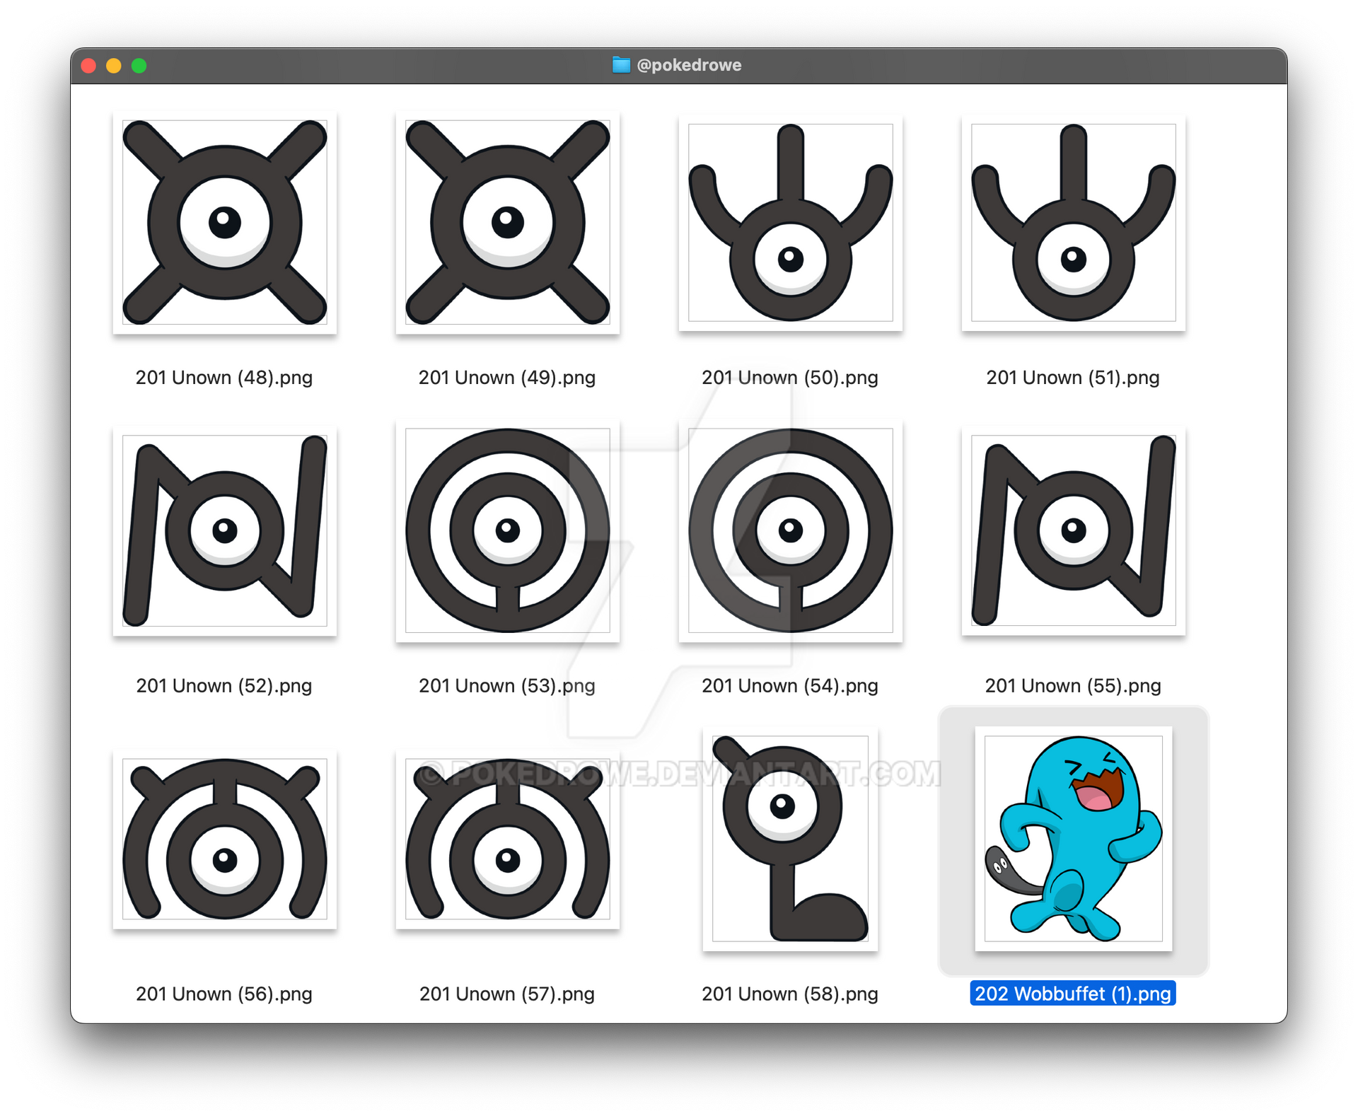Close the @pokedrowe window with red button
The height and width of the screenshot is (1116, 1358).
(88, 66)
